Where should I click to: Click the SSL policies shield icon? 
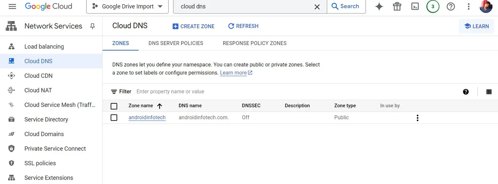11,163
